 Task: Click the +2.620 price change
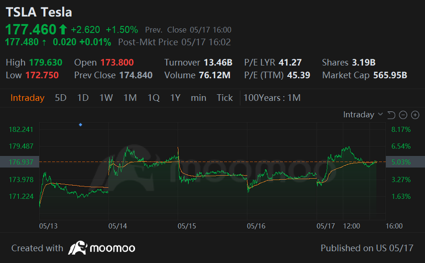coord(85,30)
